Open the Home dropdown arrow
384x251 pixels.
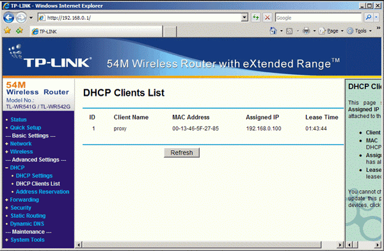click(281, 31)
